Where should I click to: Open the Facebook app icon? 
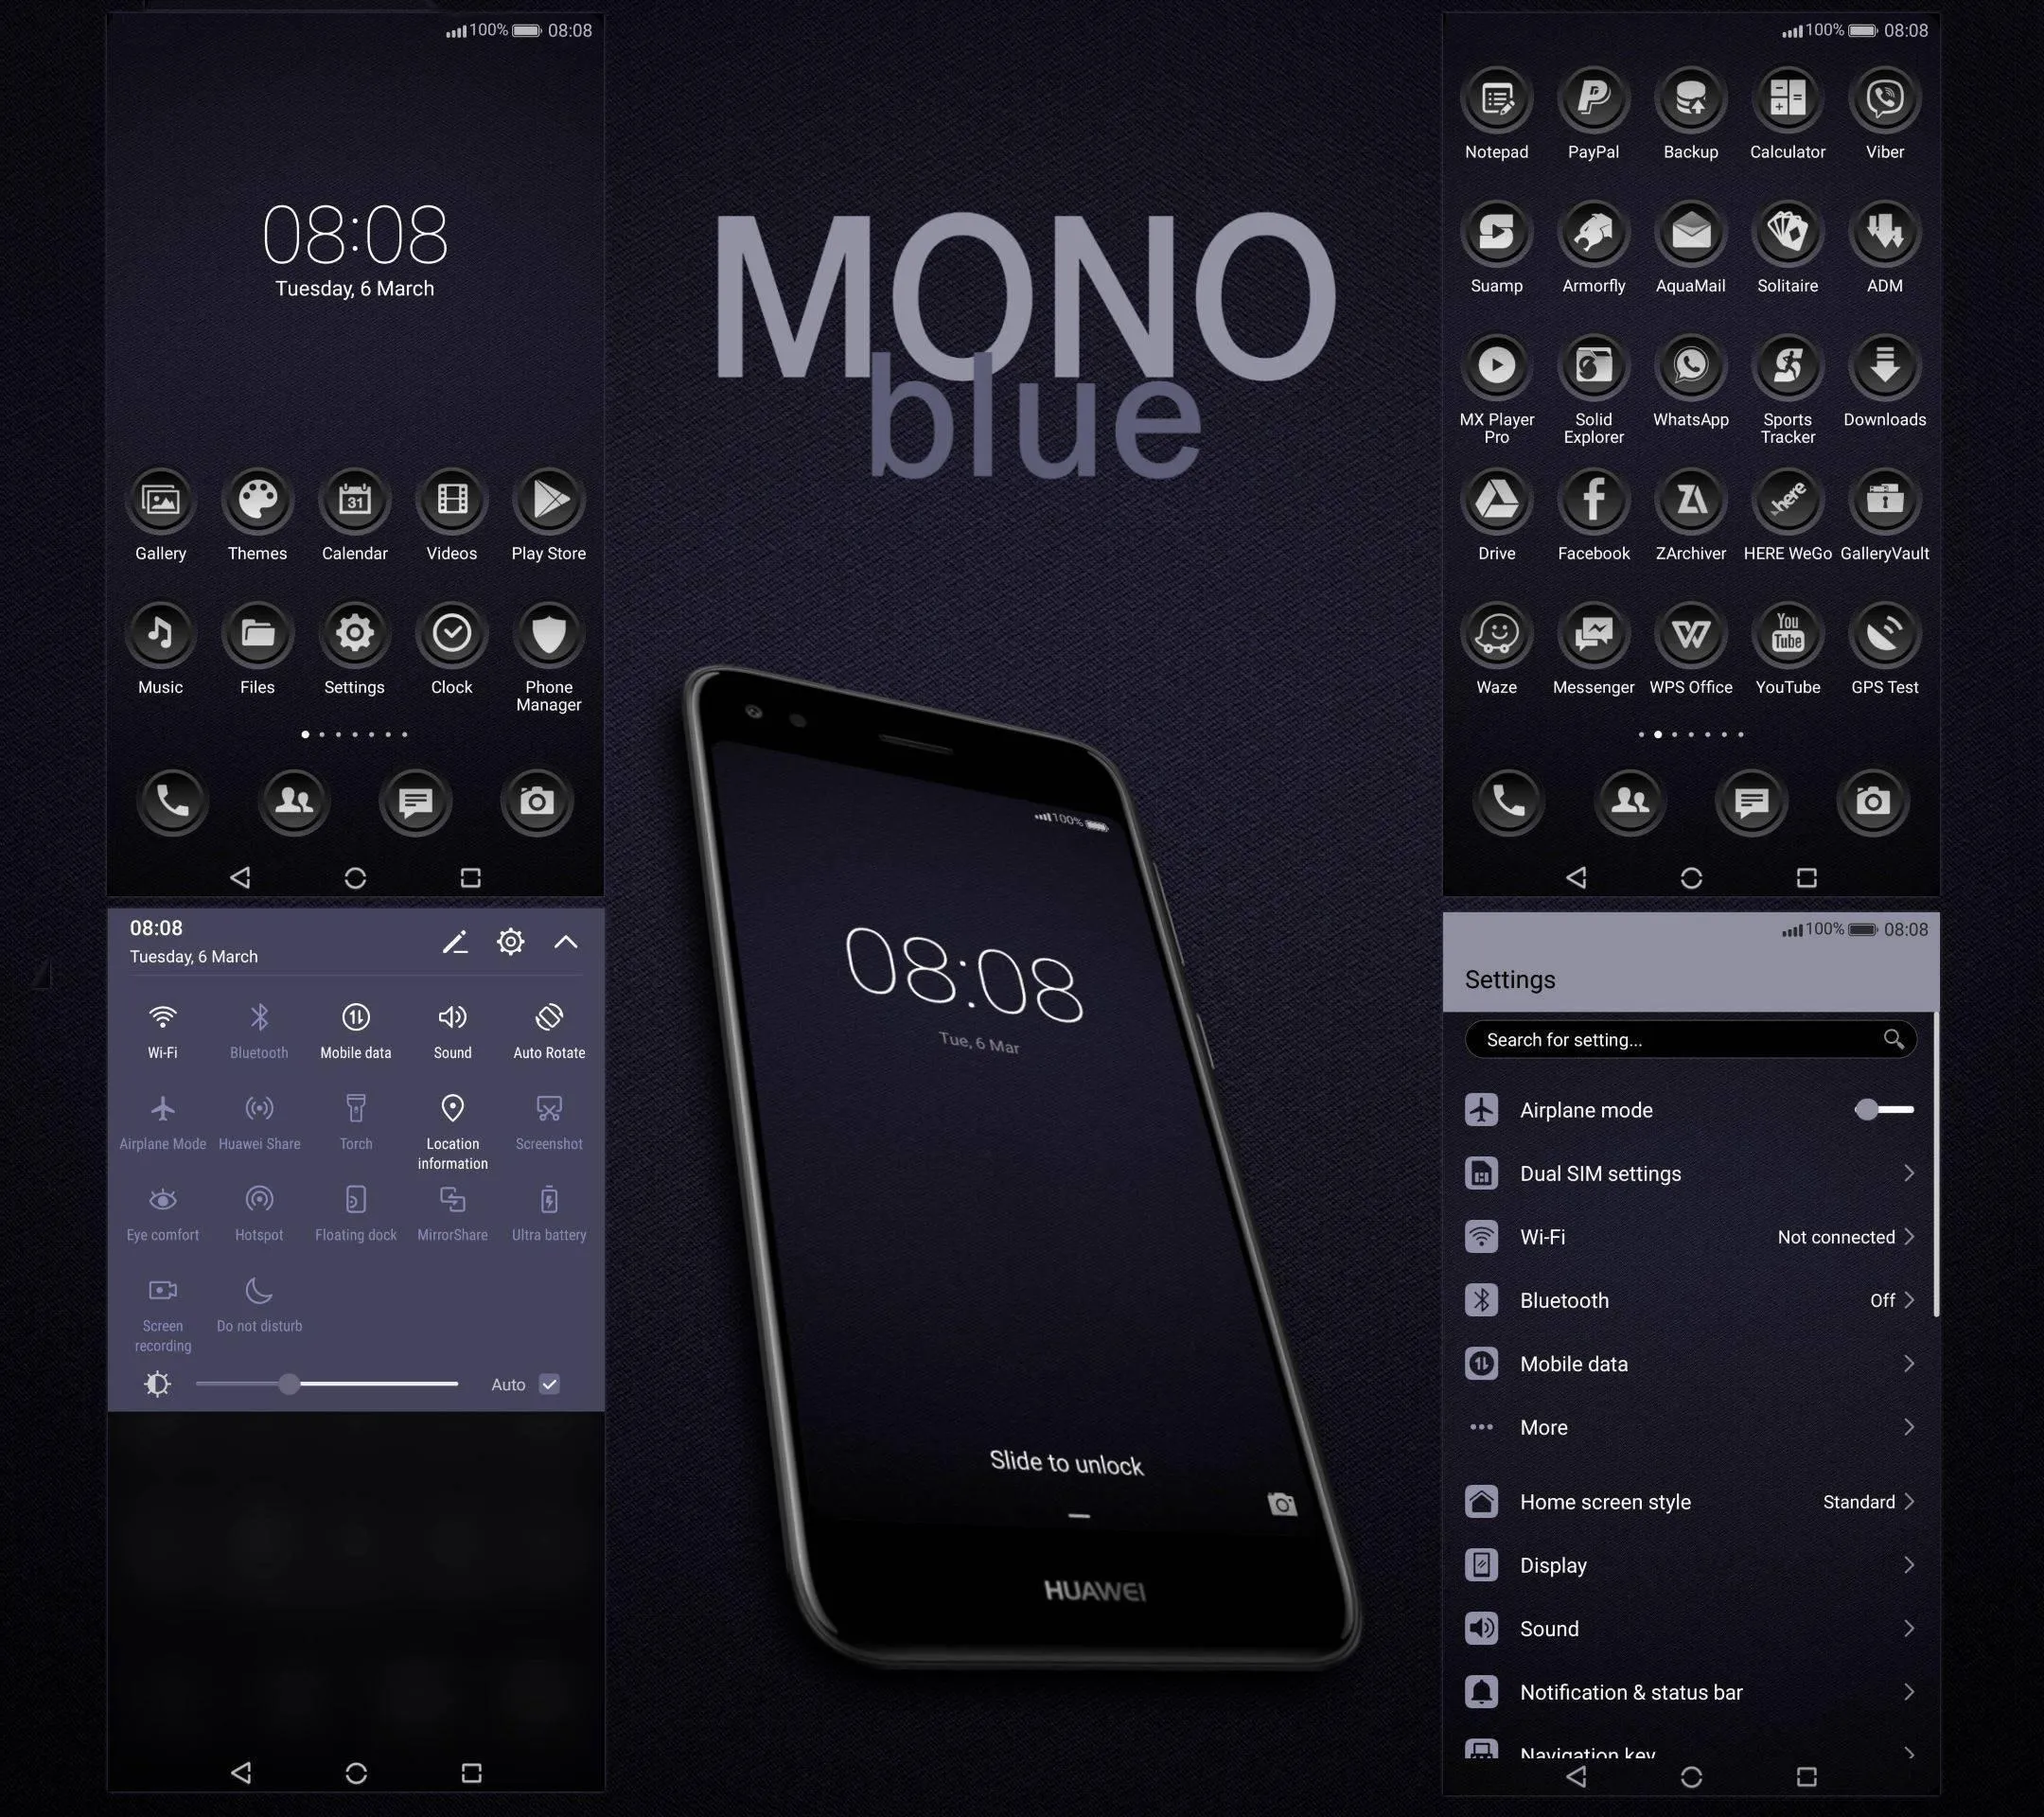1595,510
